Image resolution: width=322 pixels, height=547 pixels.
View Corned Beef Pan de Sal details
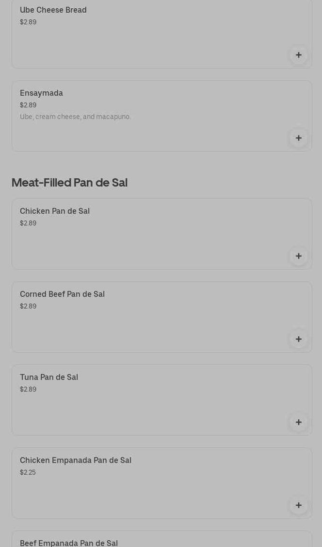[62, 294]
